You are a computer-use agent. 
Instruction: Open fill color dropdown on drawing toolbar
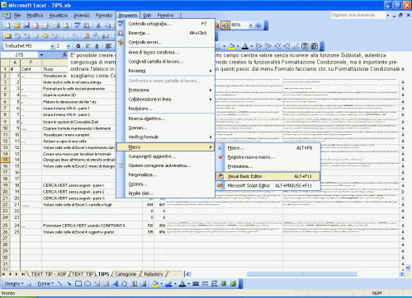tap(161, 283)
